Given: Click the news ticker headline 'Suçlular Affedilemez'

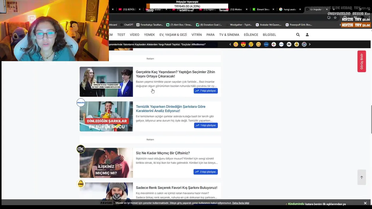Looking at the screenshot, I should pos(157,44).
